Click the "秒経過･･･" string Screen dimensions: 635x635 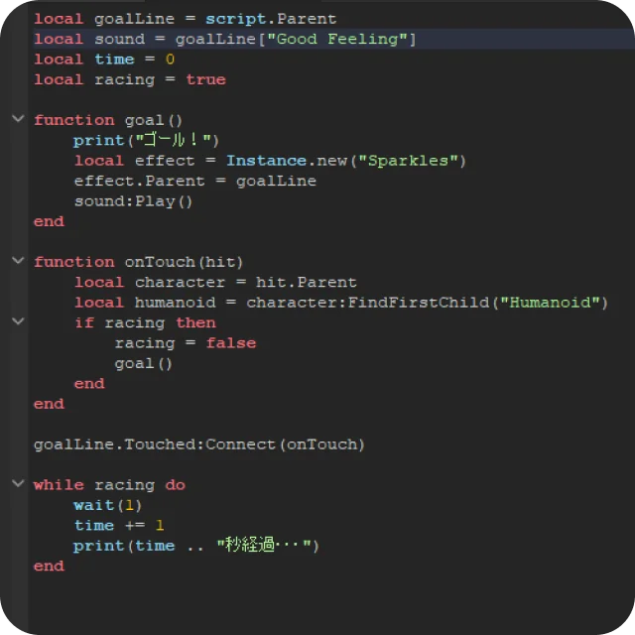(264, 545)
